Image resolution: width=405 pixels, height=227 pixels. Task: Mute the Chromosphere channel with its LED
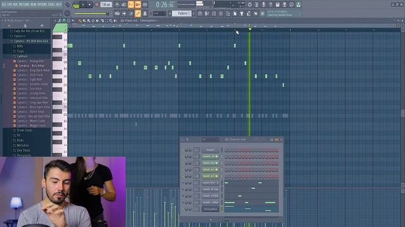point(183,209)
